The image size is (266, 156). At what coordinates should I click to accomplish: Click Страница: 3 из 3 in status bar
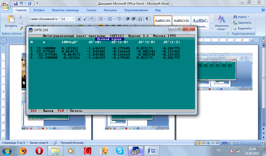click(x=14, y=143)
